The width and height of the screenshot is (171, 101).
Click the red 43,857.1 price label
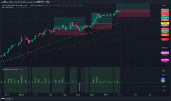pos(165,35)
